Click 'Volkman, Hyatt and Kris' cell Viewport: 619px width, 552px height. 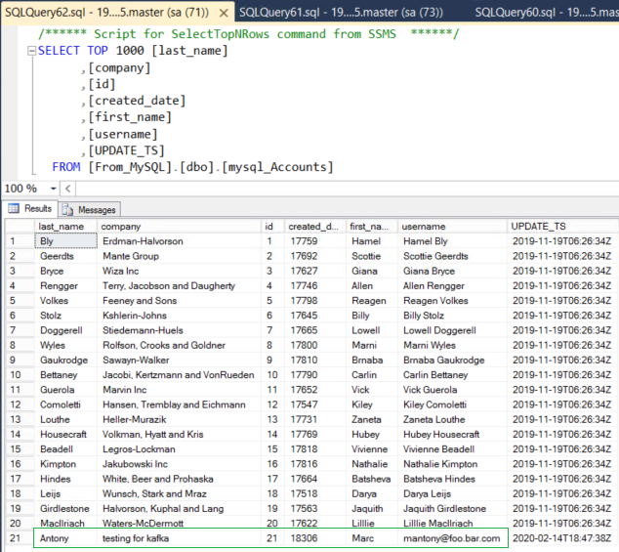[x=179, y=434]
